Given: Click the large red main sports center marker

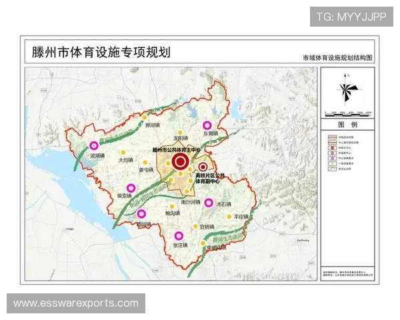Looking at the screenshot, I should click(x=179, y=162).
